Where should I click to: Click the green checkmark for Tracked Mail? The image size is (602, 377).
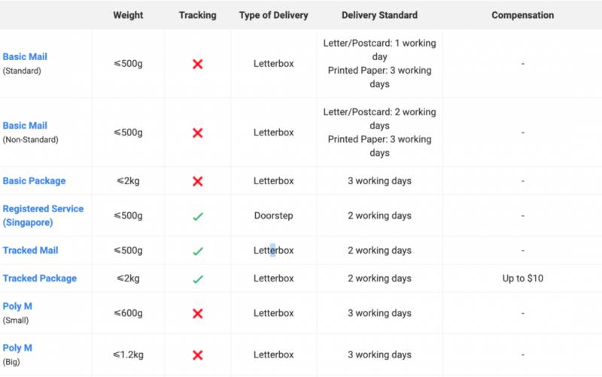197,251
